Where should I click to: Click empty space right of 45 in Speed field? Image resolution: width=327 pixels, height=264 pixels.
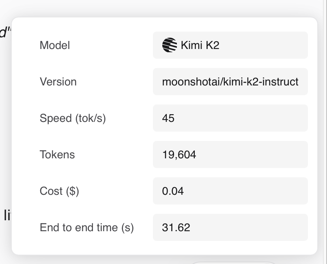pos(243,118)
